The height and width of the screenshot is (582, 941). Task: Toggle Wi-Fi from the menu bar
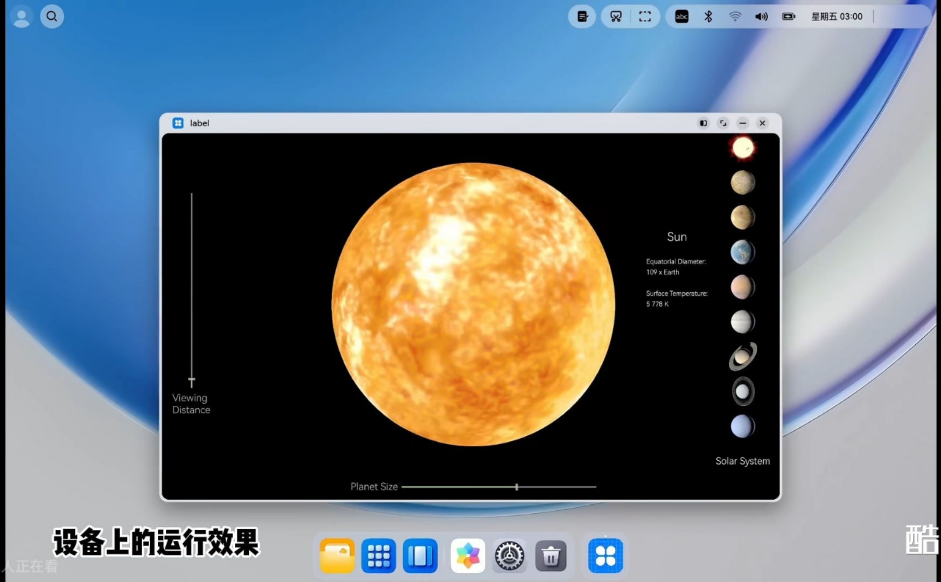(x=735, y=17)
